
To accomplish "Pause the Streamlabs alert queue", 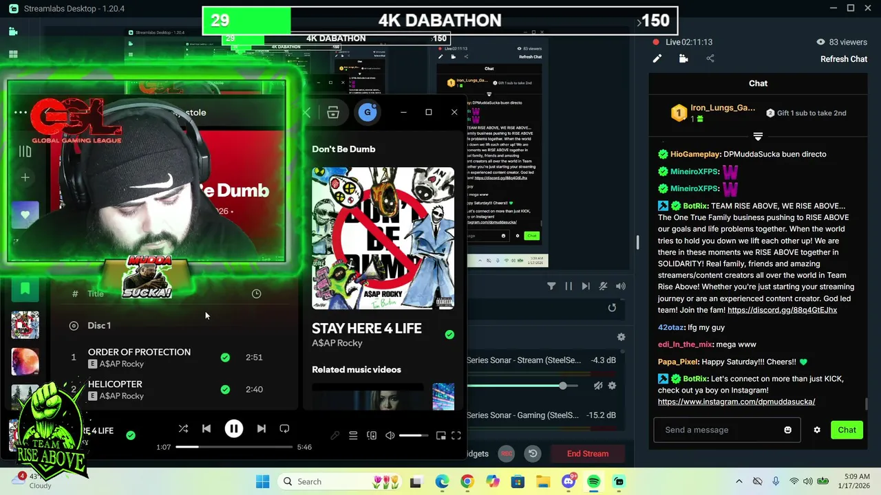I will (x=569, y=286).
